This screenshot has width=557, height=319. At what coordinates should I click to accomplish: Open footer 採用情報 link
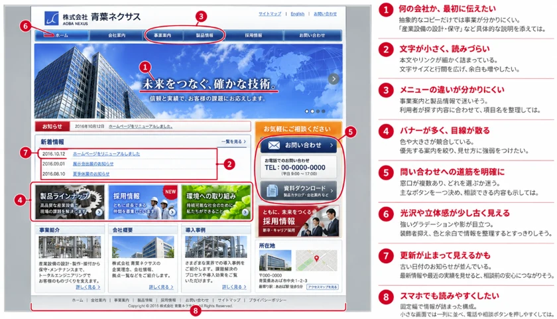168,300
